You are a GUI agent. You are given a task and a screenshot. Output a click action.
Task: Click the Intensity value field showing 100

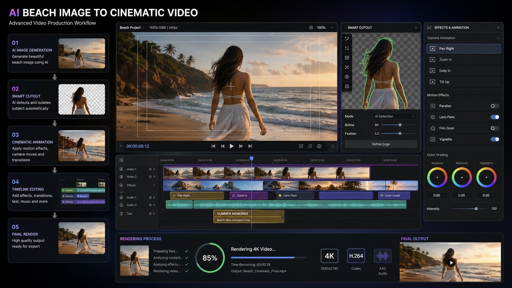494,209
